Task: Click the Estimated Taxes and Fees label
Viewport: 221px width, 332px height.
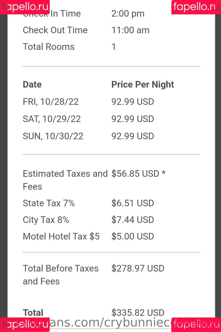Action: 65,180
